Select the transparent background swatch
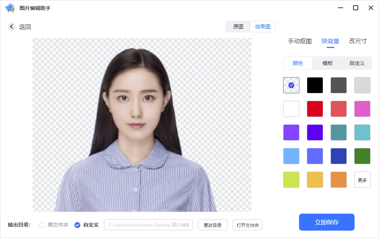 tap(291, 85)
